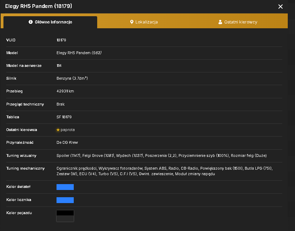Click the Rozmiar felg (Duże) entry

pyautogui.click(x=249, y=156)
